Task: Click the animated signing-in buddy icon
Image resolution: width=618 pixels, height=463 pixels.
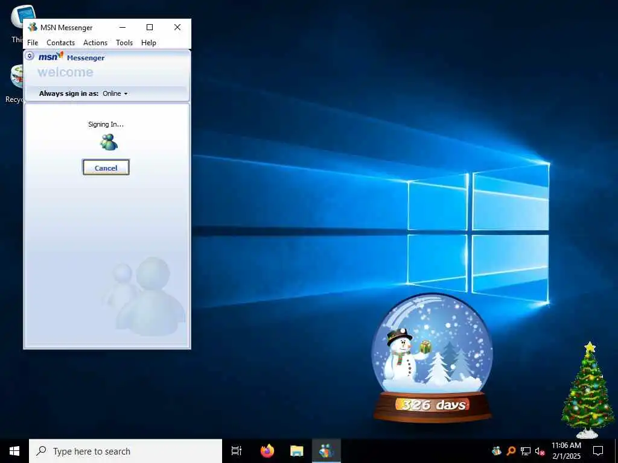Action: click(109, 142)
